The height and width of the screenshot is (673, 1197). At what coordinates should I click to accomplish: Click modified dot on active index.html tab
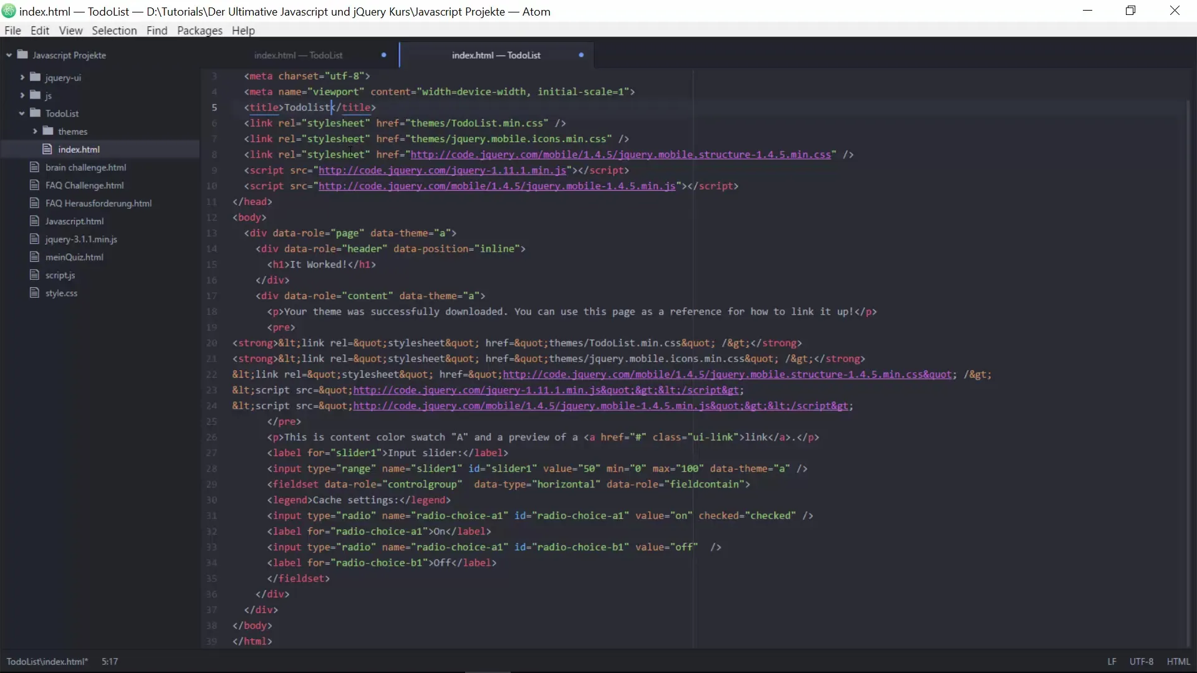point(581,55)
